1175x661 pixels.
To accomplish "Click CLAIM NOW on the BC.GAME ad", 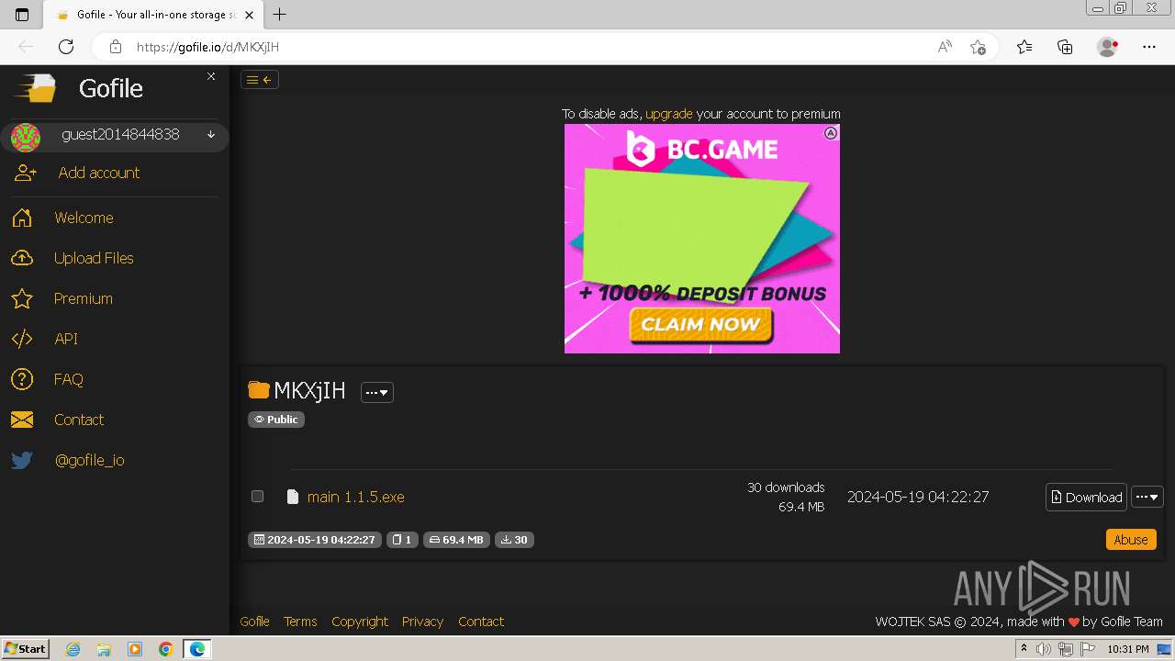I will (701, 324).
